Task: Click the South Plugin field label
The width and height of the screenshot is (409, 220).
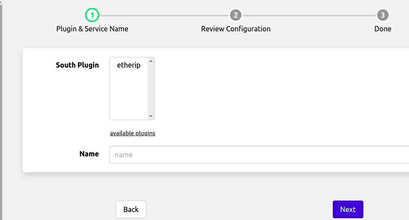Action: click(x=77, y=65)
